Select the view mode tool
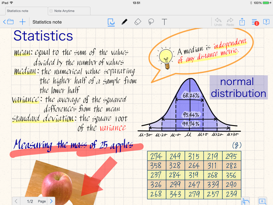The width and height of the screenshot is (273, 205). [x=111, y=22]
